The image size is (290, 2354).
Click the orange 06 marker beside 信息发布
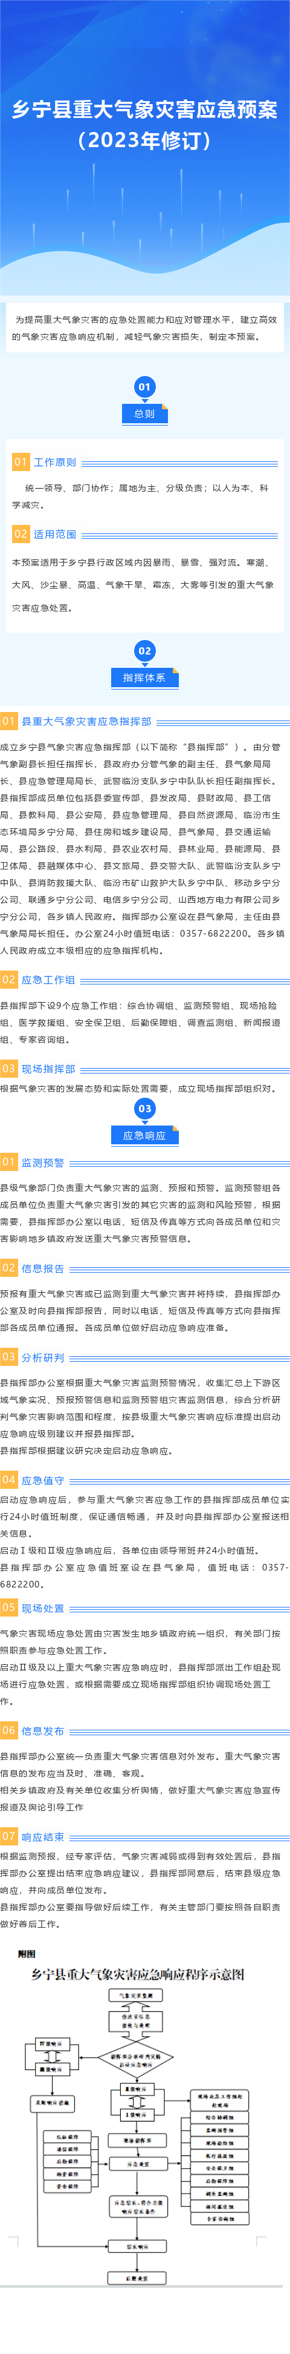pyautogui.click(x=8, y=1731)
